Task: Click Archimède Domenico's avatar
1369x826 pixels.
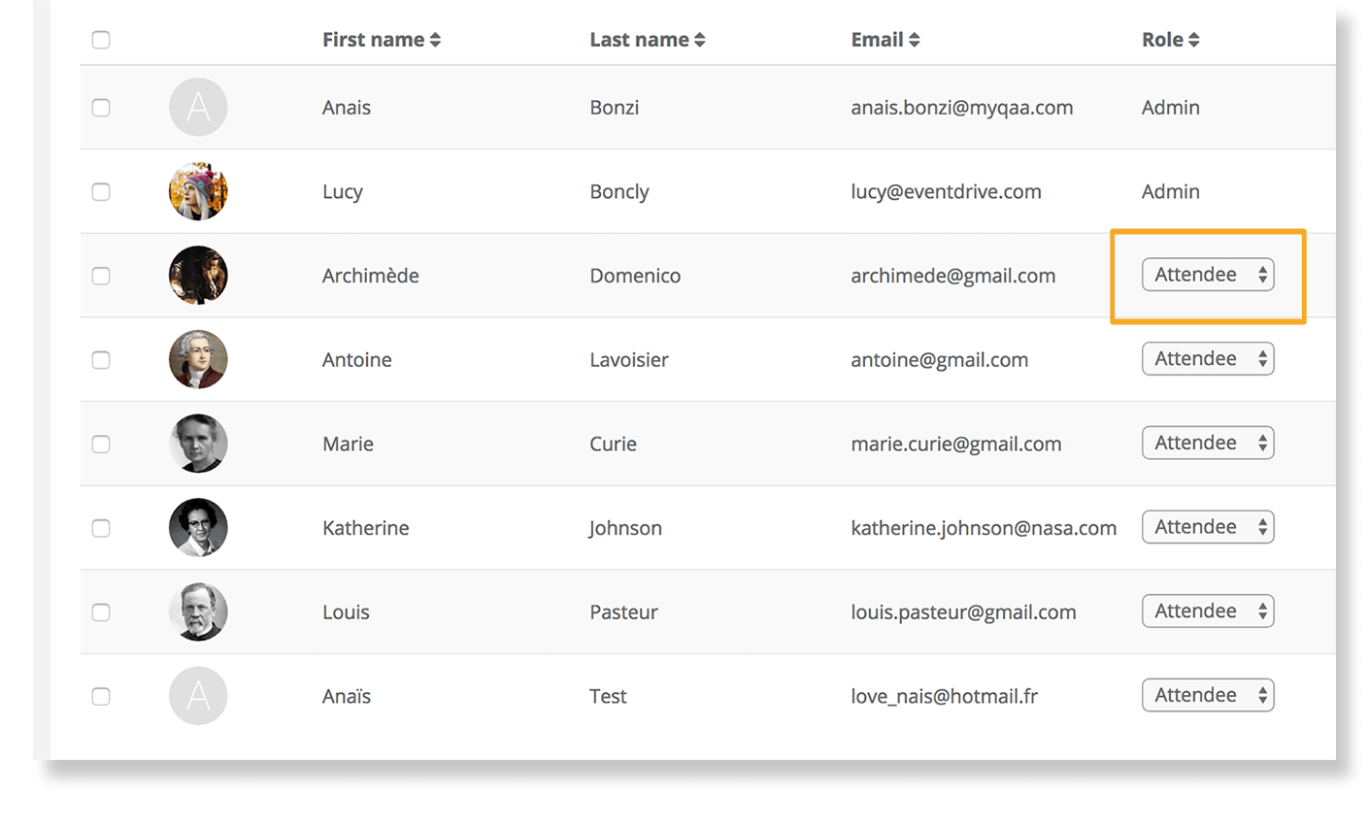Action: coord(198,276)
